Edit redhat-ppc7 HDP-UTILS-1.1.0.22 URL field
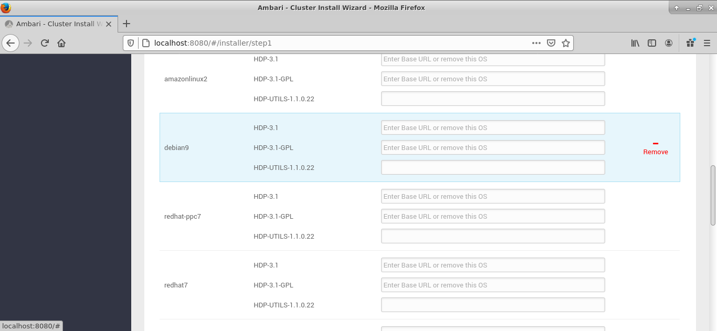 click(493, 236)
